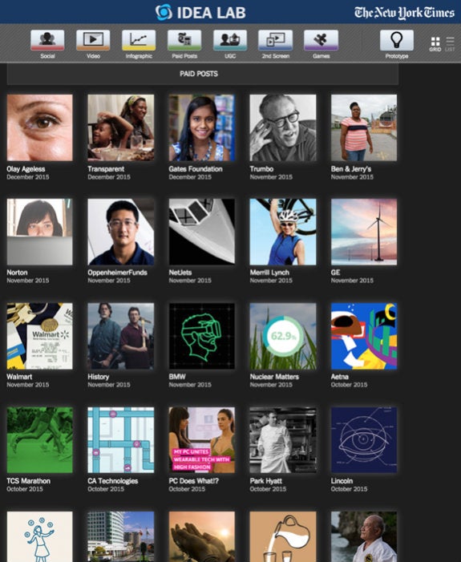Click the Park Hyatt title text
The image size is (461, 562).
pos(266,481)
